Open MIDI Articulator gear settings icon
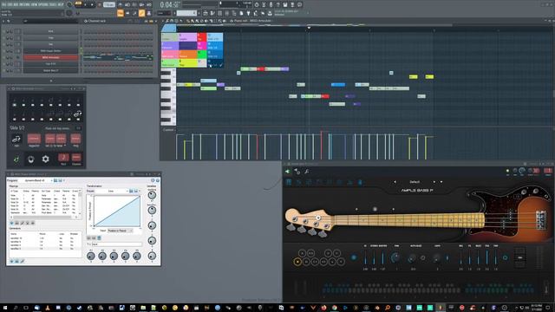The image size is (555, 312). click(x=45, y=159)
